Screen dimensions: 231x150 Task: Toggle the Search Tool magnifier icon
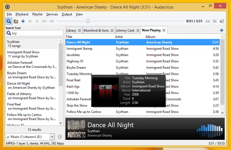point(9,21)
